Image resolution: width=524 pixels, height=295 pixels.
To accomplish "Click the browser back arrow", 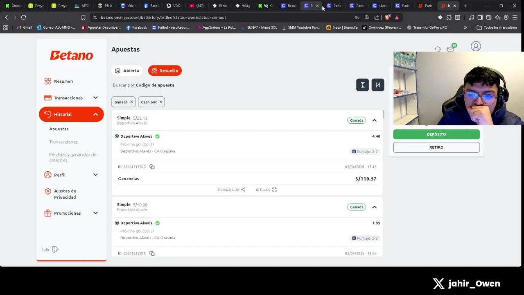I will (6, 17).
